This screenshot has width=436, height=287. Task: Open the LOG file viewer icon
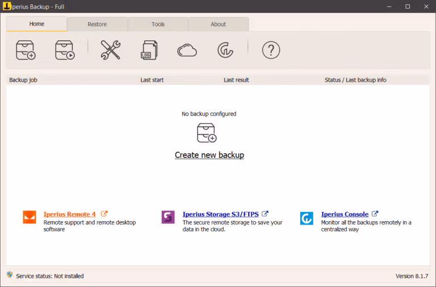(149, 50)
